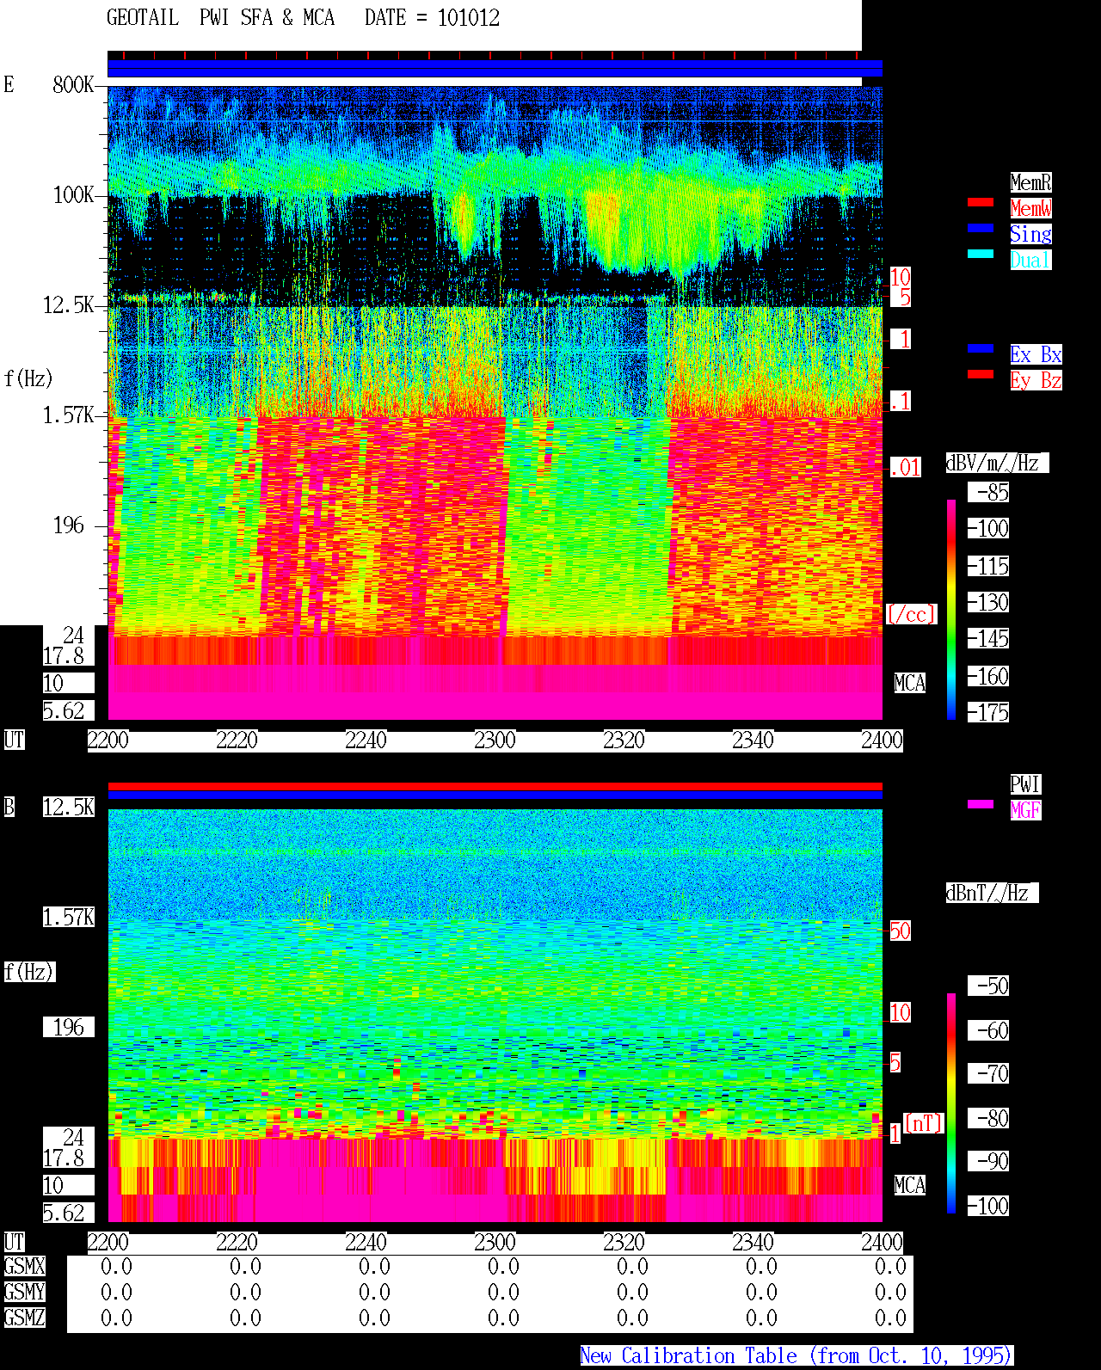This screenshot has height=1370, width=1101.
Task: Click the magenta MGF legend swatch
Action: (981, 804)
